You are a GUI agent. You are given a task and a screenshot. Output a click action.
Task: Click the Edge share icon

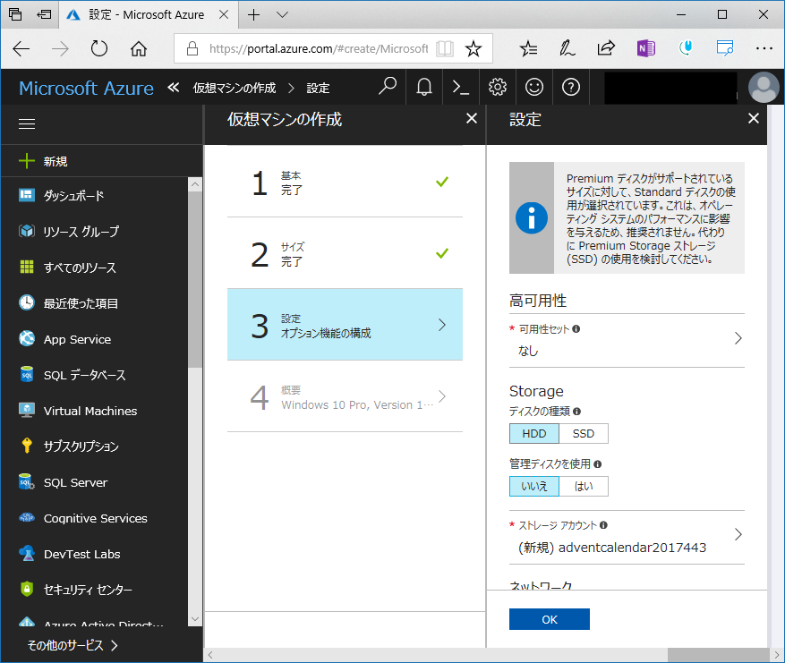click(606, 48)
